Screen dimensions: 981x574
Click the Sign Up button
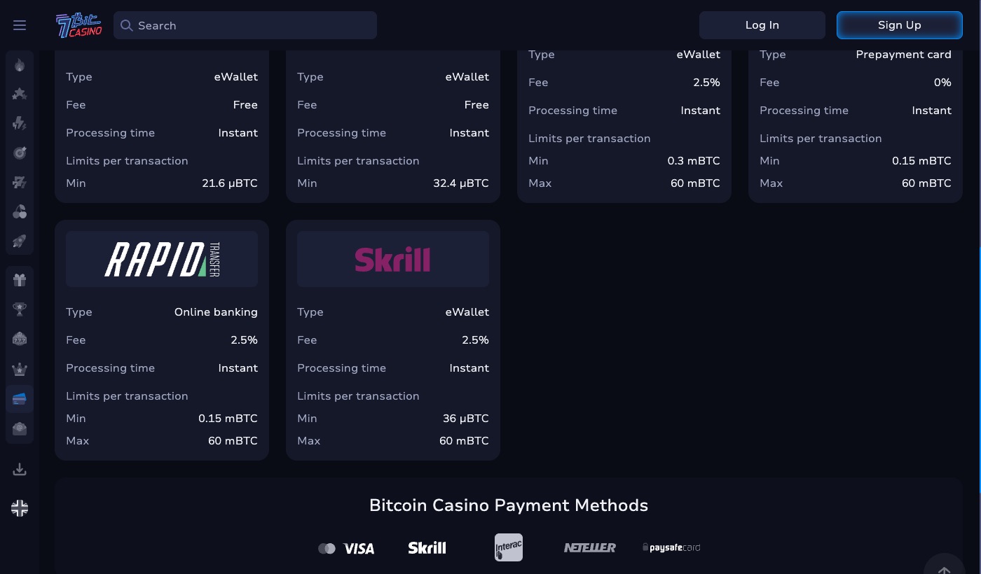click(900, 25)
